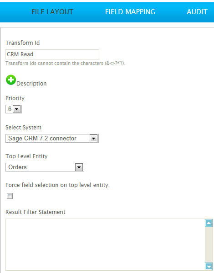The width and height of the screenshot is (214, 273).
Task: Open the Sage CRM 7.2 connector dropdown
Action: [52, 139]
